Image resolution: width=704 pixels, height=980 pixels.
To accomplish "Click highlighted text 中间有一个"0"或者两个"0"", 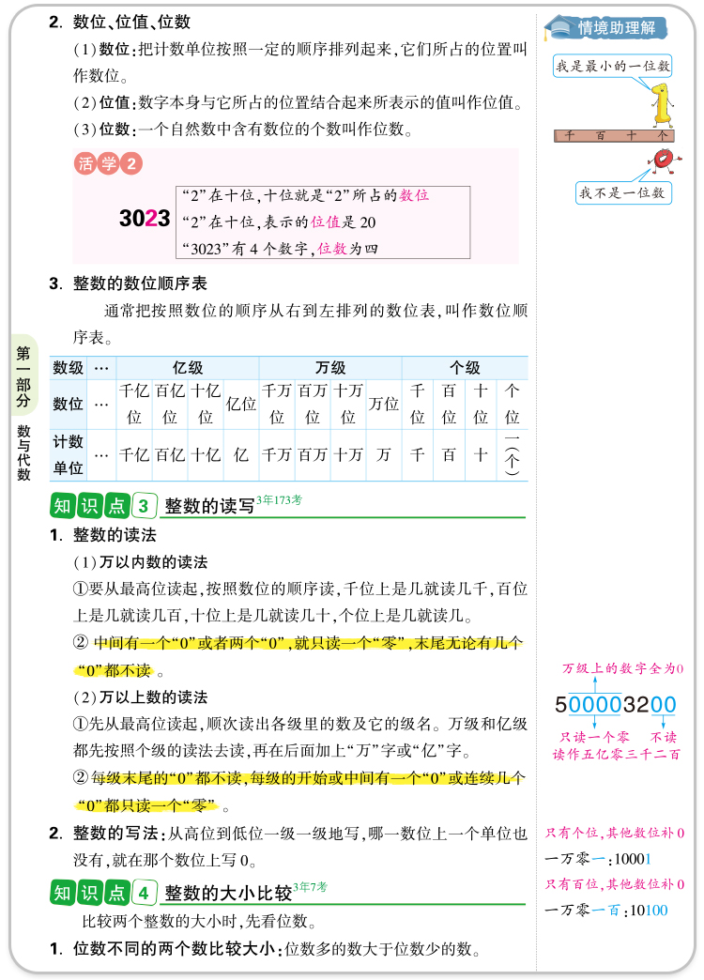I will click(190, 643).
